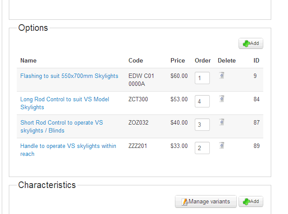Open Manage variants in Characteristics
This screenshot has height=214, width=288.
click(205, 202)
